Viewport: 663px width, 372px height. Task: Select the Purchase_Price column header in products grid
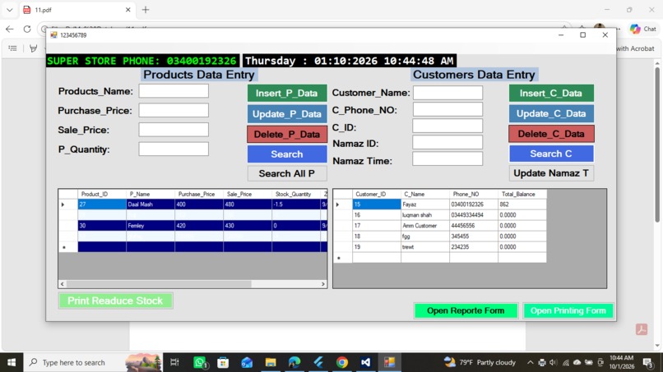tap(199, 195)
